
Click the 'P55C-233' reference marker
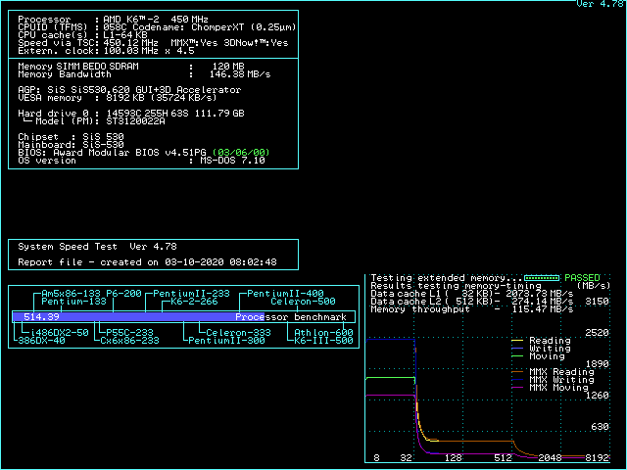pyautogui.click(x=129, y=333)
